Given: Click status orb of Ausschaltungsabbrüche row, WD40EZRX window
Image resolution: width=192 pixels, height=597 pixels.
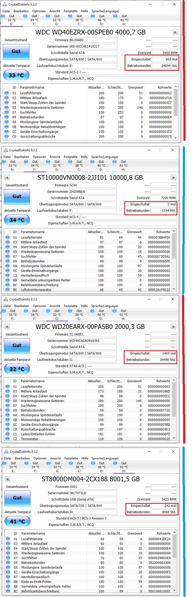Looking at the screenshot, I should (7, 136).
